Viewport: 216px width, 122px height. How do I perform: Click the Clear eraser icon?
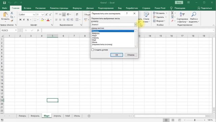172,21
